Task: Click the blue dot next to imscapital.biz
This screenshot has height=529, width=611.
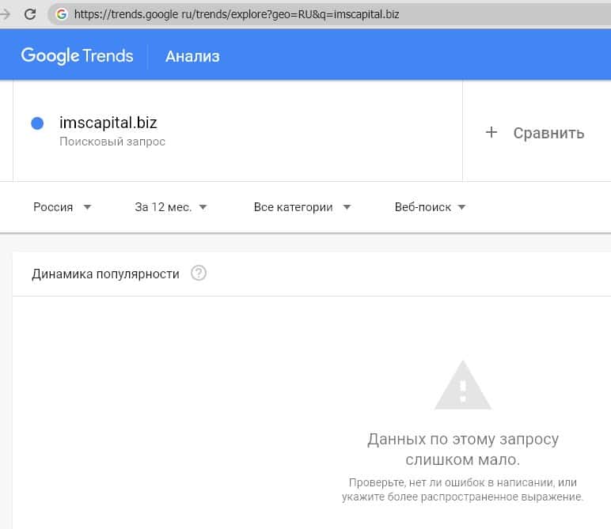Action: pos(36,123)
